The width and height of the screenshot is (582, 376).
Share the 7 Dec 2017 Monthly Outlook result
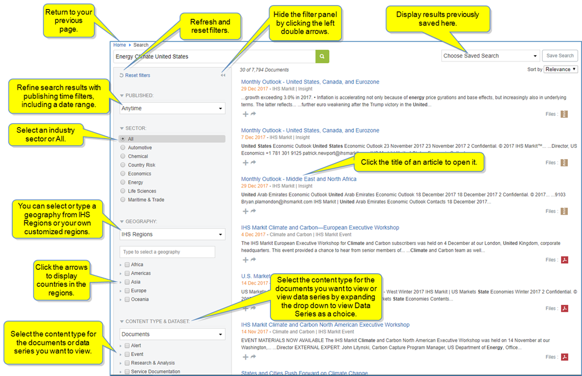point(253,162)
